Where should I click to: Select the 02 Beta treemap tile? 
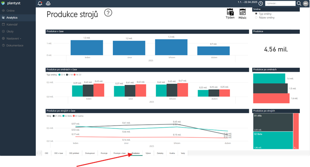273,140
